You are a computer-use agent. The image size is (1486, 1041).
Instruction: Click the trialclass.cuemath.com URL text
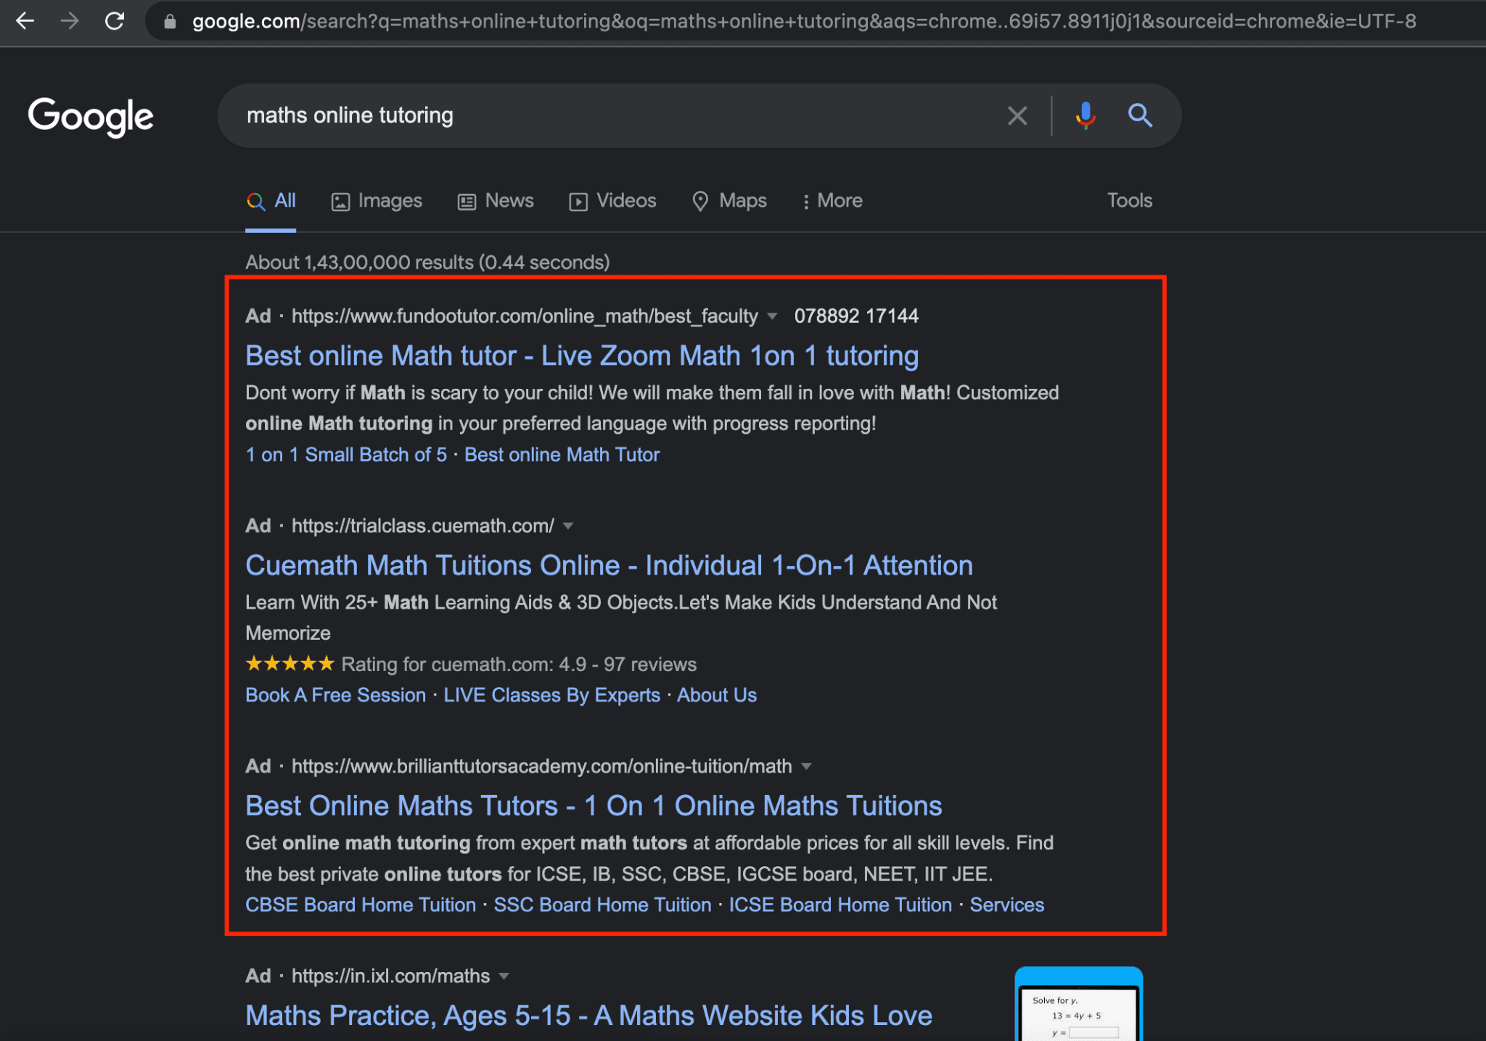tap(422, 526)
